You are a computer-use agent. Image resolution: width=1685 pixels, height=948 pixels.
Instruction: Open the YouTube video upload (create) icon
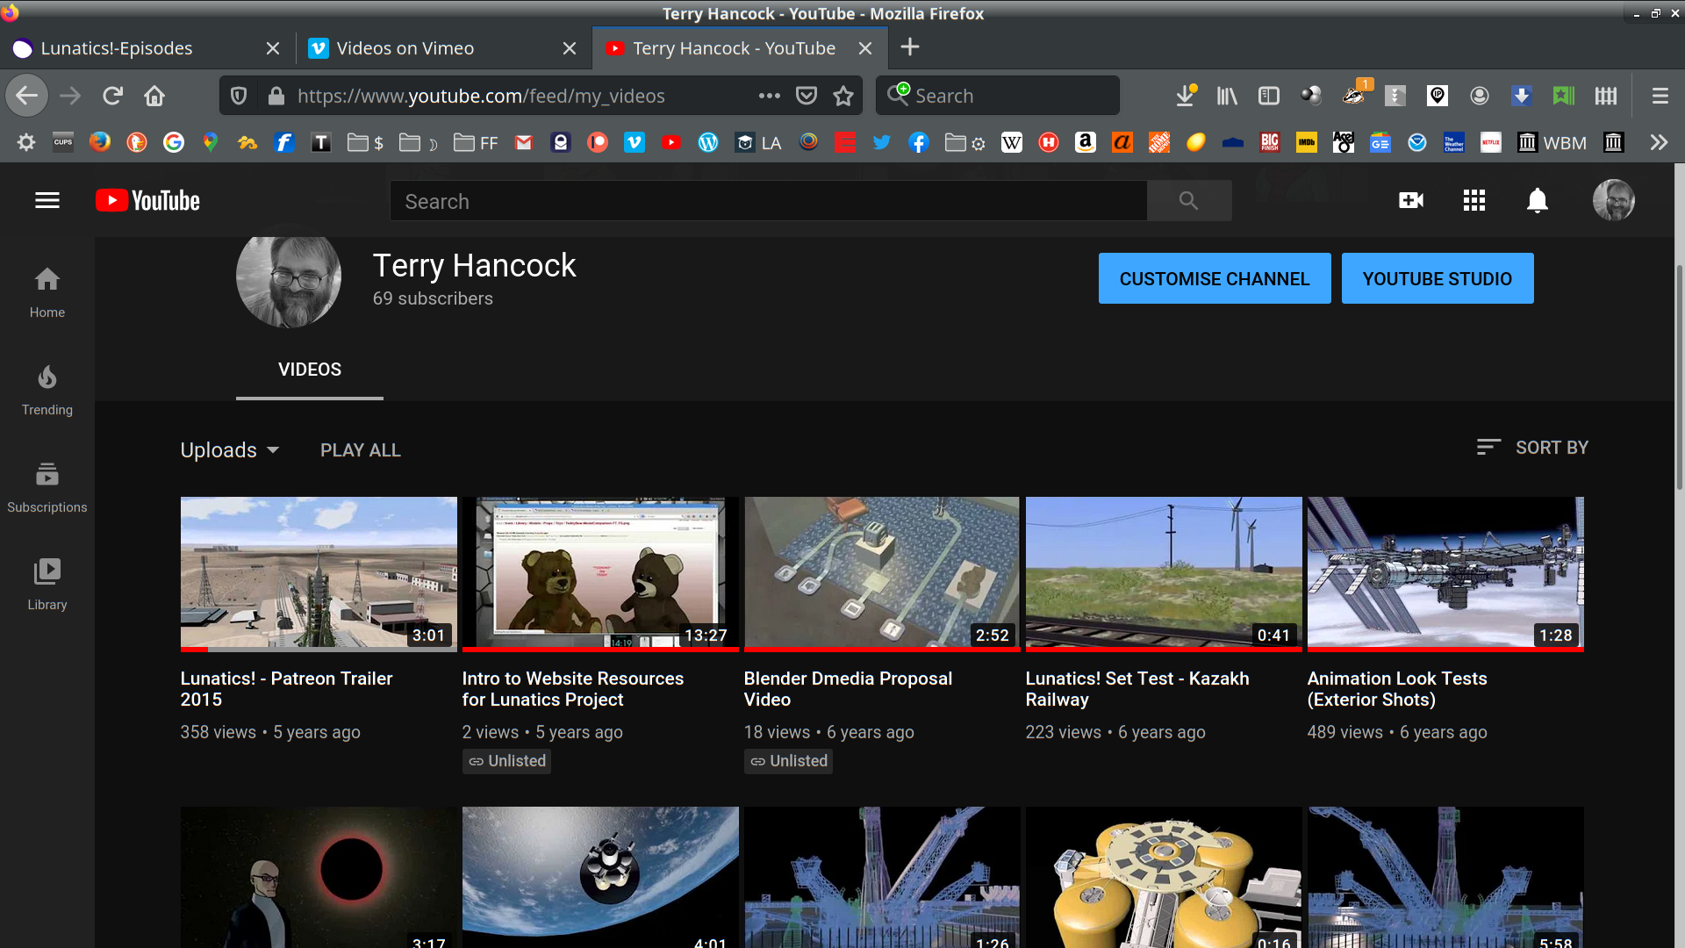pyautogui.click(x=1410, y=200)
